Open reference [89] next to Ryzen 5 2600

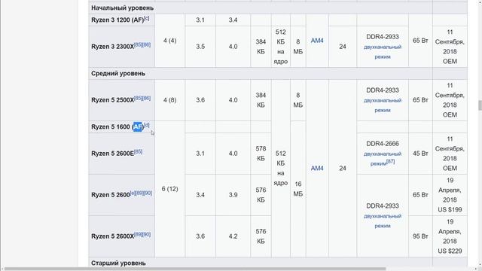coord(139,193)
